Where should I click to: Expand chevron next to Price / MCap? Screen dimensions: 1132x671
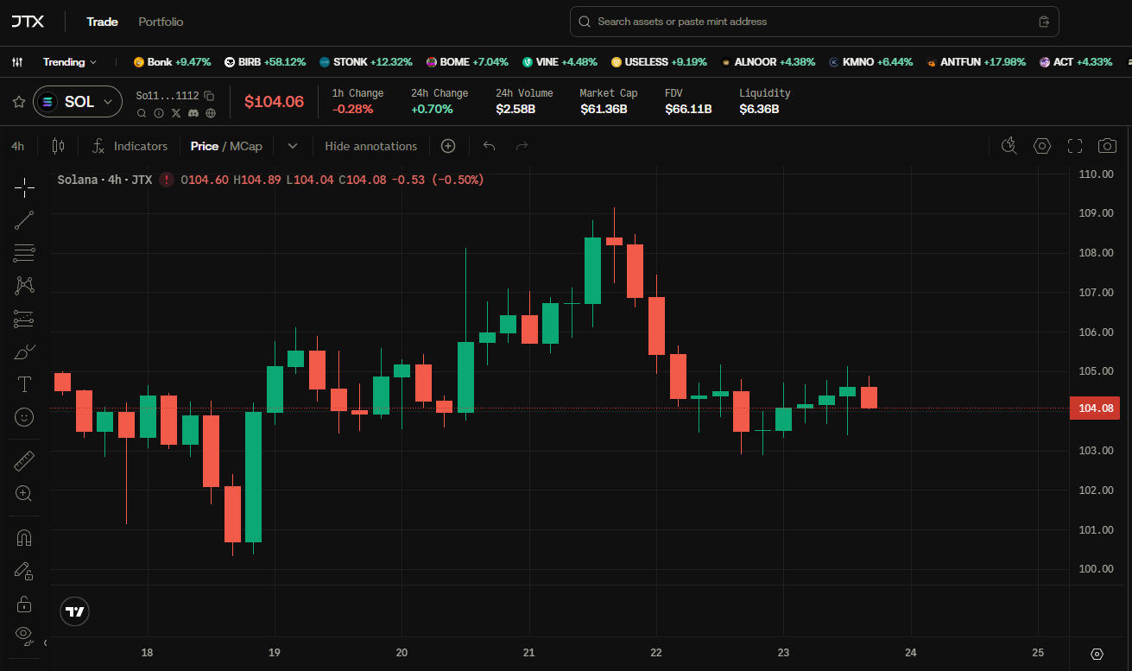pyautogui.click(x=293, y=146)
